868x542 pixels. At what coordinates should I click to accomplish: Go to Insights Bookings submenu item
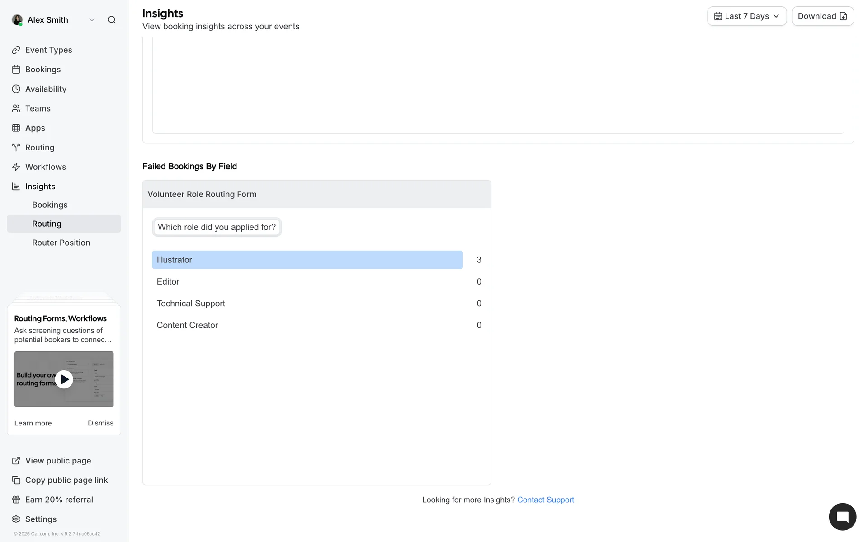click(50, 205)
